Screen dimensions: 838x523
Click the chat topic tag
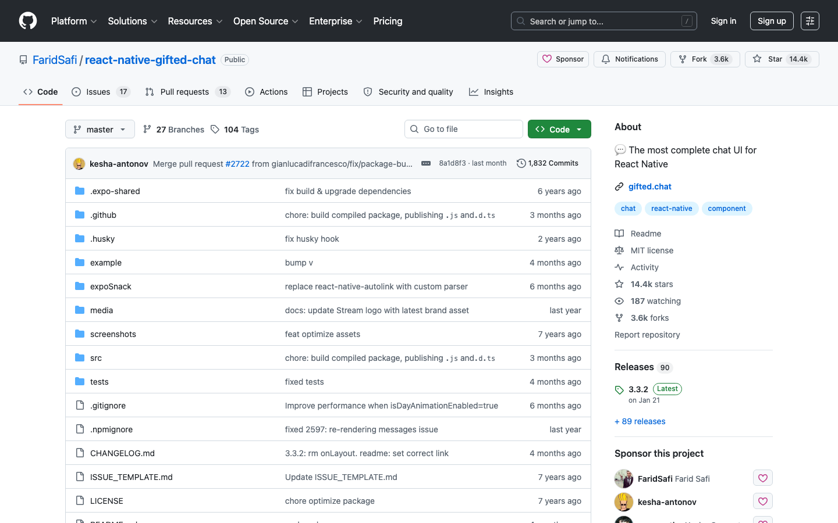tap(628, 209)
